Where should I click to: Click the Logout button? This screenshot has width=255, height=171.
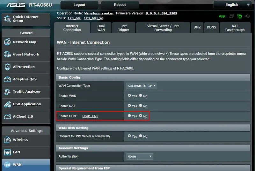(x=79, y=5)
